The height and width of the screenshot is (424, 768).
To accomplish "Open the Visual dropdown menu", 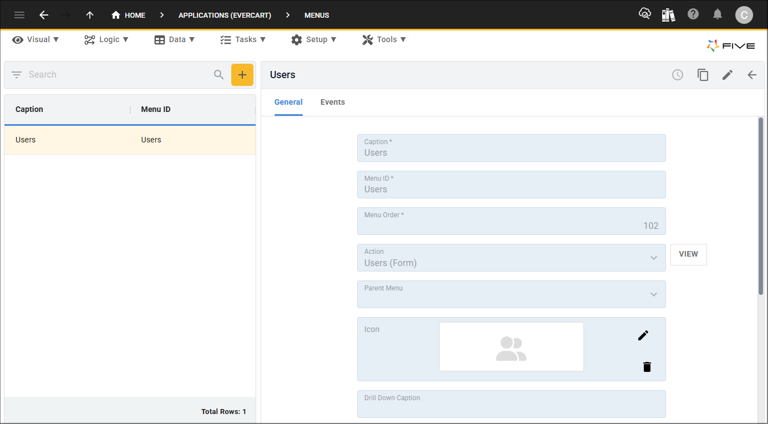I will point(36,39).
